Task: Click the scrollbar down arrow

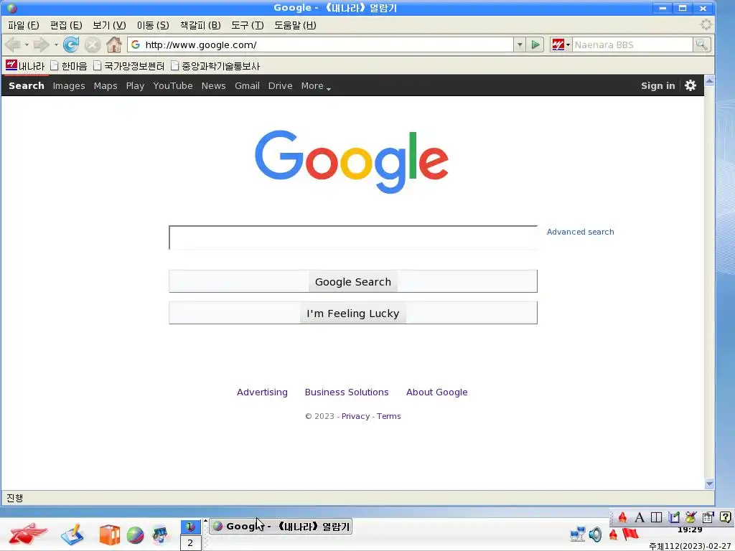Action: click(x=709, y=484)
